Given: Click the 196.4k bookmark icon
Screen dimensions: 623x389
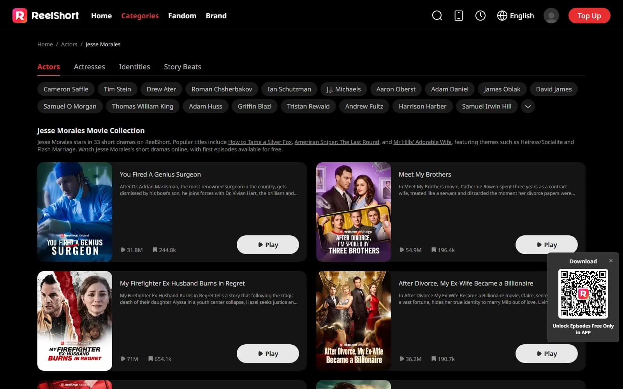Looking at the screenshot, I should tap(434, 250).
